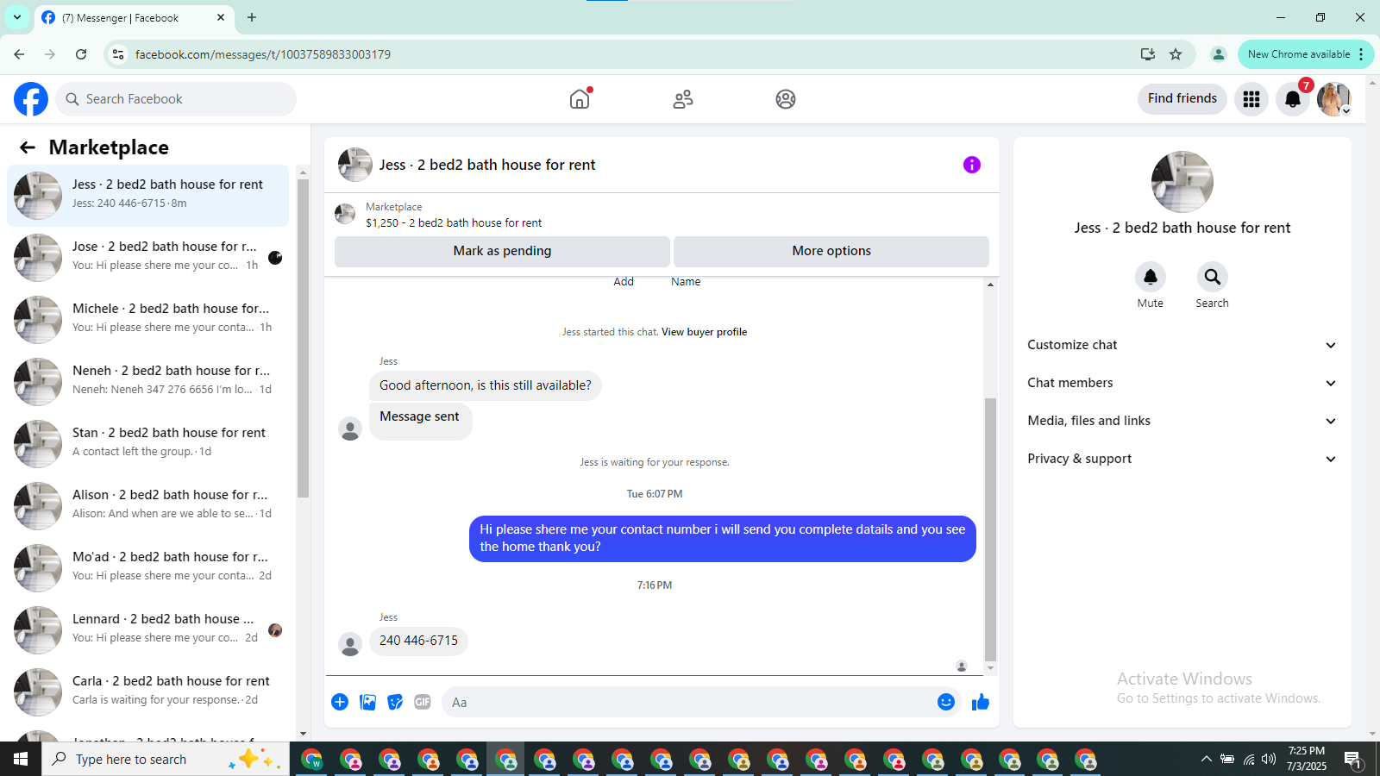Open Windows notification center icon

pyautogui.click(x=1353, y=759)
